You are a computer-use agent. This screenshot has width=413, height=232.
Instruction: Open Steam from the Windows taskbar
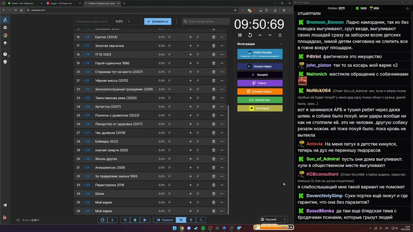[x=196, y=228]
